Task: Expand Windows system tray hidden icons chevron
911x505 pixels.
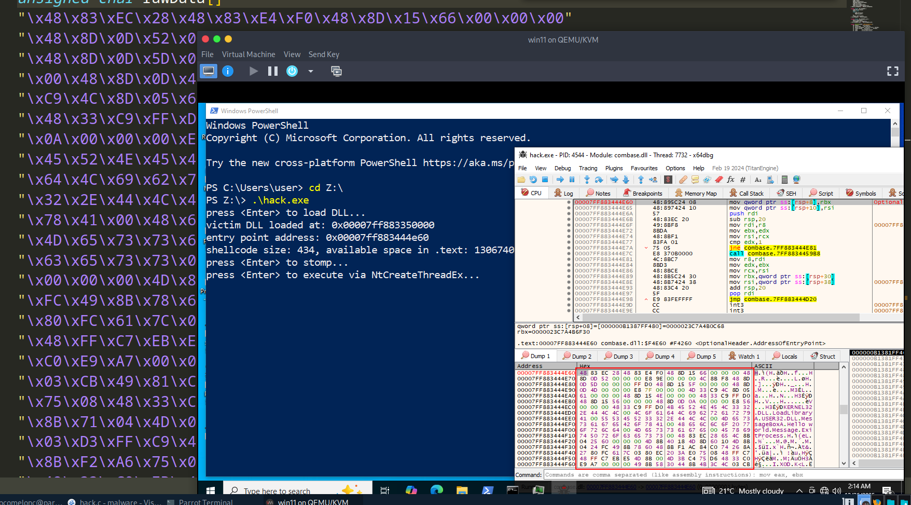Action: [799, 490]
